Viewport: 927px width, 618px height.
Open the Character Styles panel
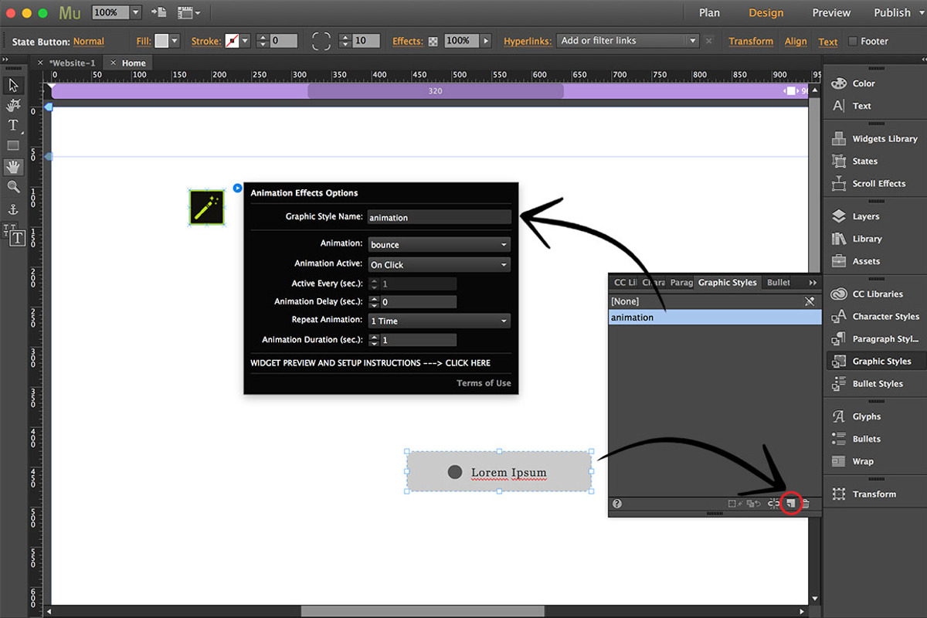(x=875, y=317)
